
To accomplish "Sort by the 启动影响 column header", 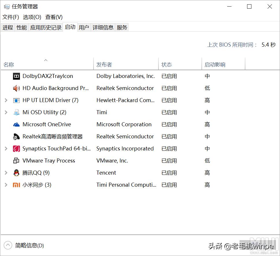I will (x=215, y=65).
